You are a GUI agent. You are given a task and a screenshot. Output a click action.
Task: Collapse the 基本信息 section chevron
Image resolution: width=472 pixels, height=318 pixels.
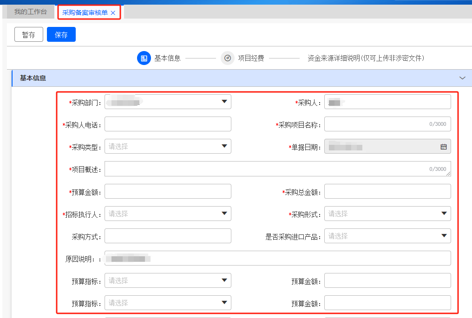tap(462, 78)
